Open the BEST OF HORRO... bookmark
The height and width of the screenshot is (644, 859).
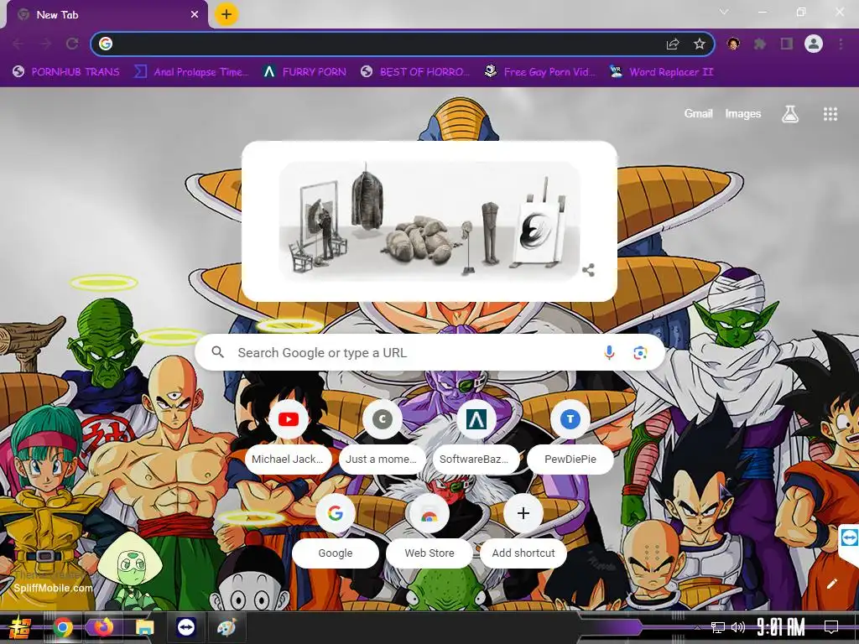tap(415, 72)
